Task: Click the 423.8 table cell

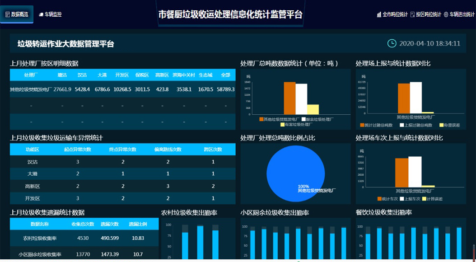Action: (162, 89)
